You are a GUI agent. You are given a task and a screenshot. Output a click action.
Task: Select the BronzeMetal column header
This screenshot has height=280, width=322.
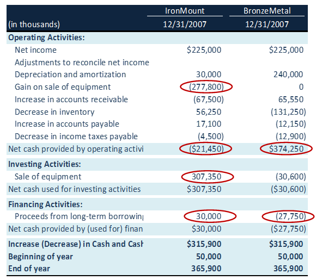coord(267,11)
